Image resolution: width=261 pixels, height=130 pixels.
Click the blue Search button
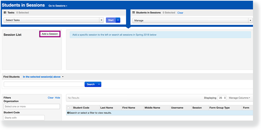coord(91,84)
